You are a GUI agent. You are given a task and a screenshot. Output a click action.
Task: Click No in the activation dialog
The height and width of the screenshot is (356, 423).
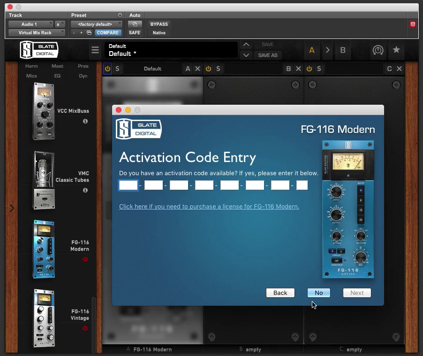point(319,293)
